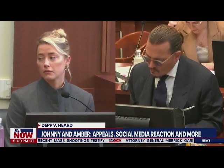This screenshot has height=168, width=224.
Task: Click the 9:09 PM CT time display
Action: pos(23,141)
